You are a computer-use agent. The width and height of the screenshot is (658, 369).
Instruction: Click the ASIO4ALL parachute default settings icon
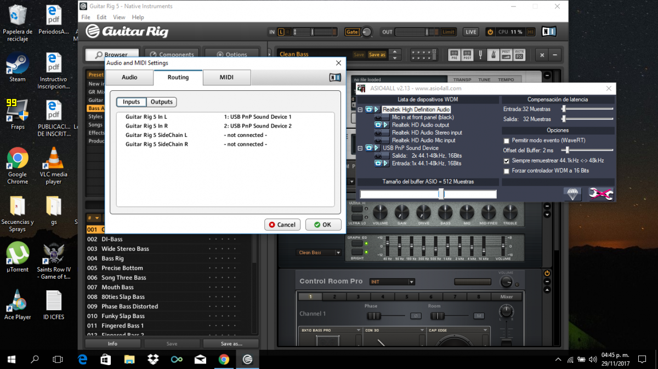[572, 194]
